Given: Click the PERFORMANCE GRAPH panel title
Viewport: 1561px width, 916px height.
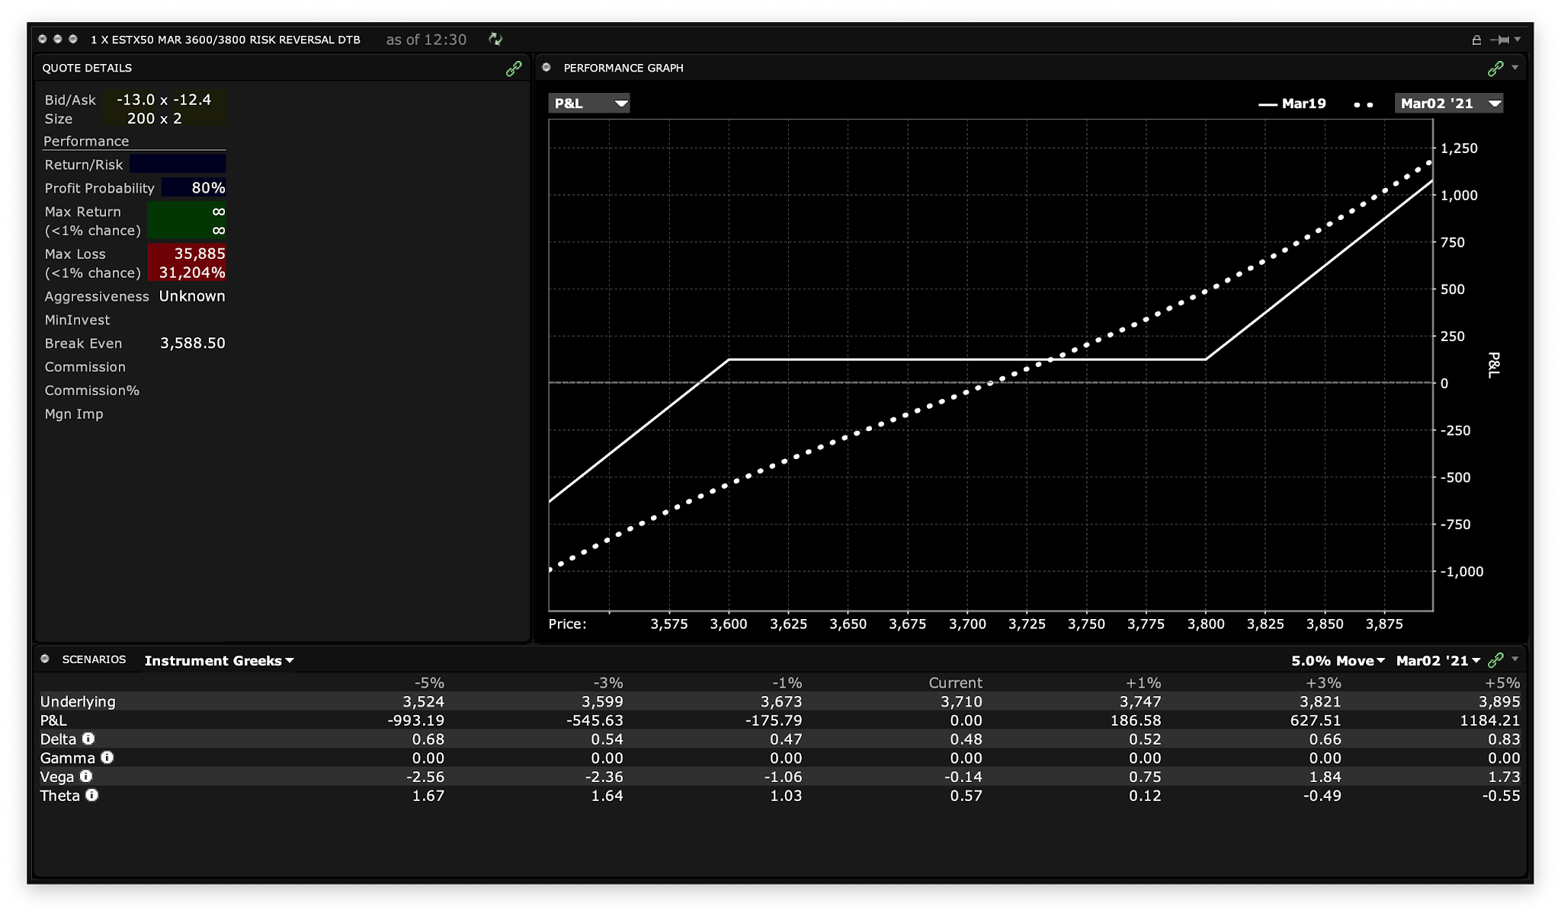Looking at the screenshot, I should [x=623, y=68].
